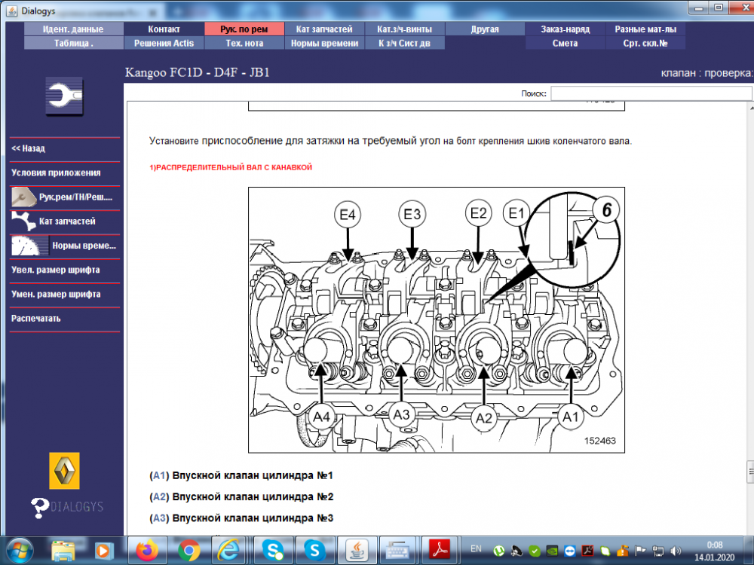Click Умен. размер шрифта button
This screenshot has width=754, height=565.
64,294
